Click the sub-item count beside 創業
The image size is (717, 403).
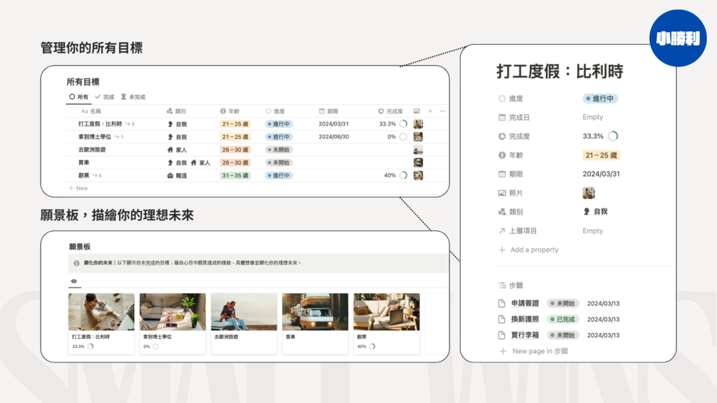pos(97,175)
